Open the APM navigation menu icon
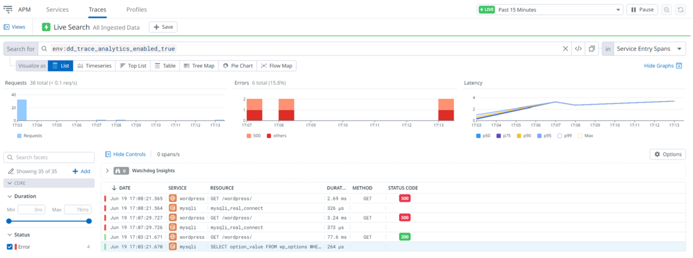 8,9
